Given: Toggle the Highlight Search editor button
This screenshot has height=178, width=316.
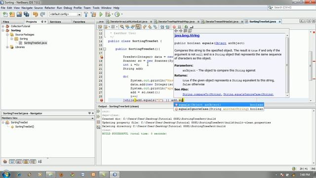Looking at the screenshot, I should coord(138,27).
